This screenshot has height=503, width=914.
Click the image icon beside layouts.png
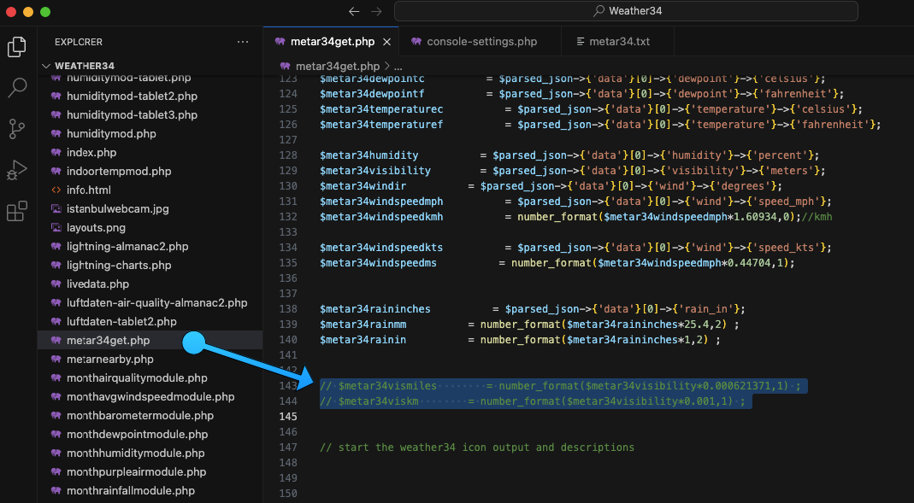(56, 228)
